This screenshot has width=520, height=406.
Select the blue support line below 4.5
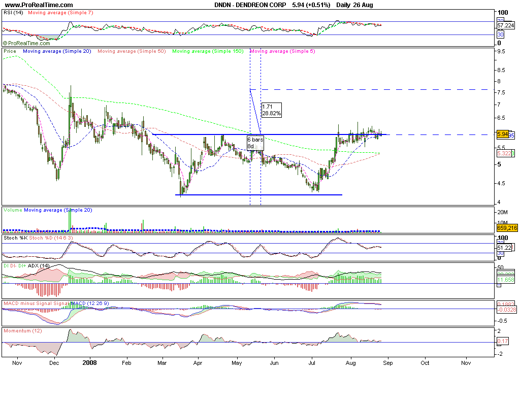pyautogui.click(x=258, y=195)
